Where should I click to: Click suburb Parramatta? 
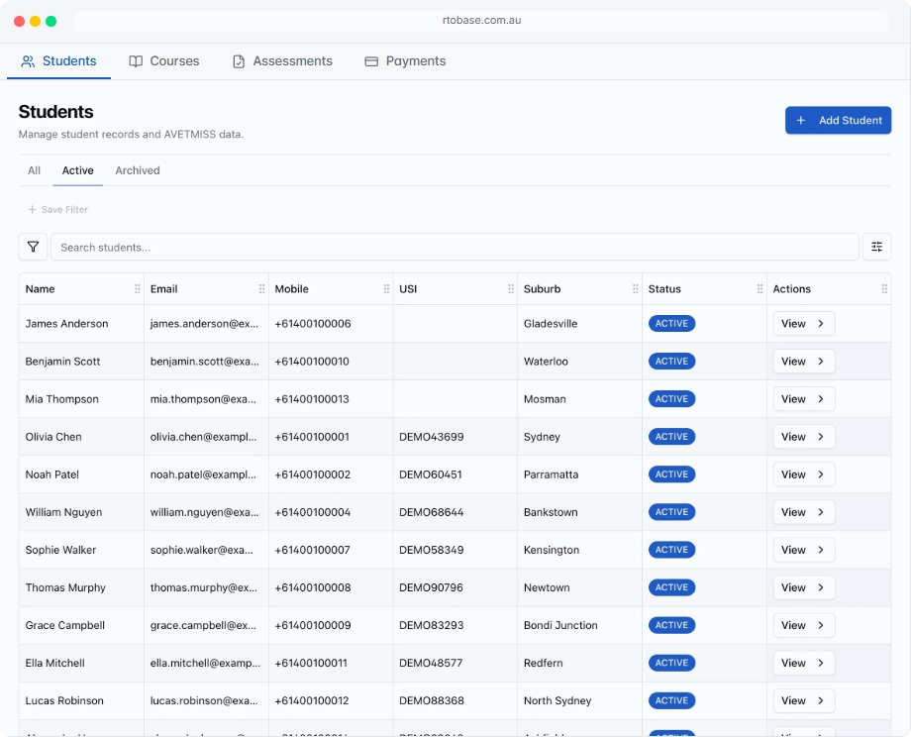pos(551,474)
